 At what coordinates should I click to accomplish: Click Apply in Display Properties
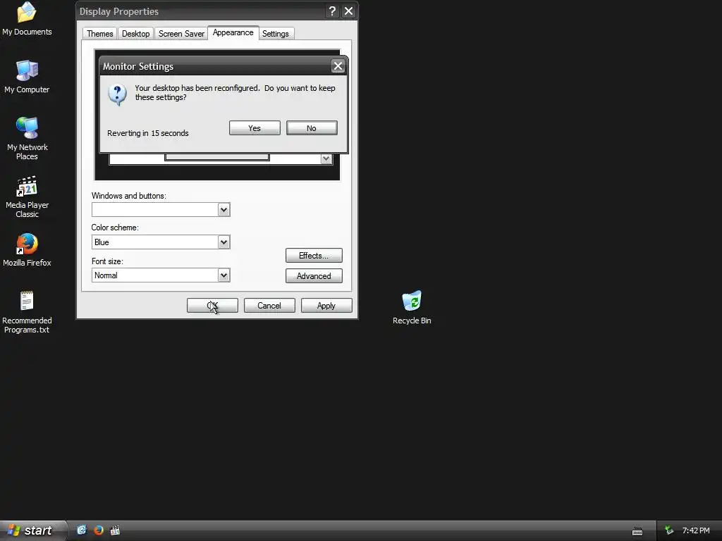click(x=326, y=306)
